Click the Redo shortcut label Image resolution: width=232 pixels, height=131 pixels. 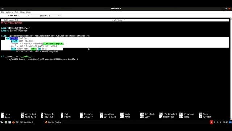127,117
